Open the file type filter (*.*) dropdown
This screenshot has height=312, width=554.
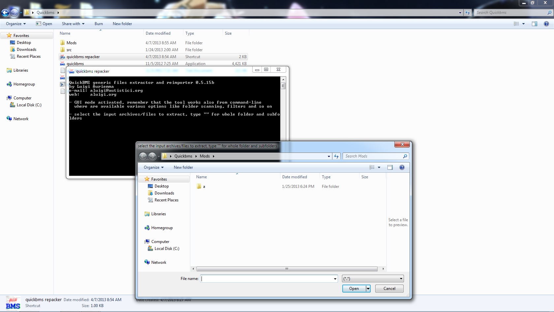coord(373,279)
